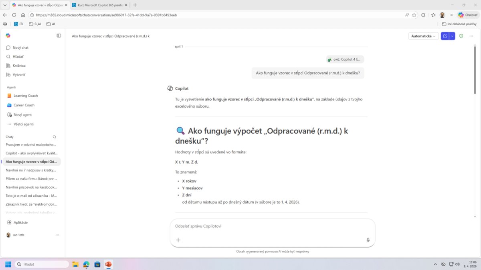Show all agents via Všetci agenti

23,124
